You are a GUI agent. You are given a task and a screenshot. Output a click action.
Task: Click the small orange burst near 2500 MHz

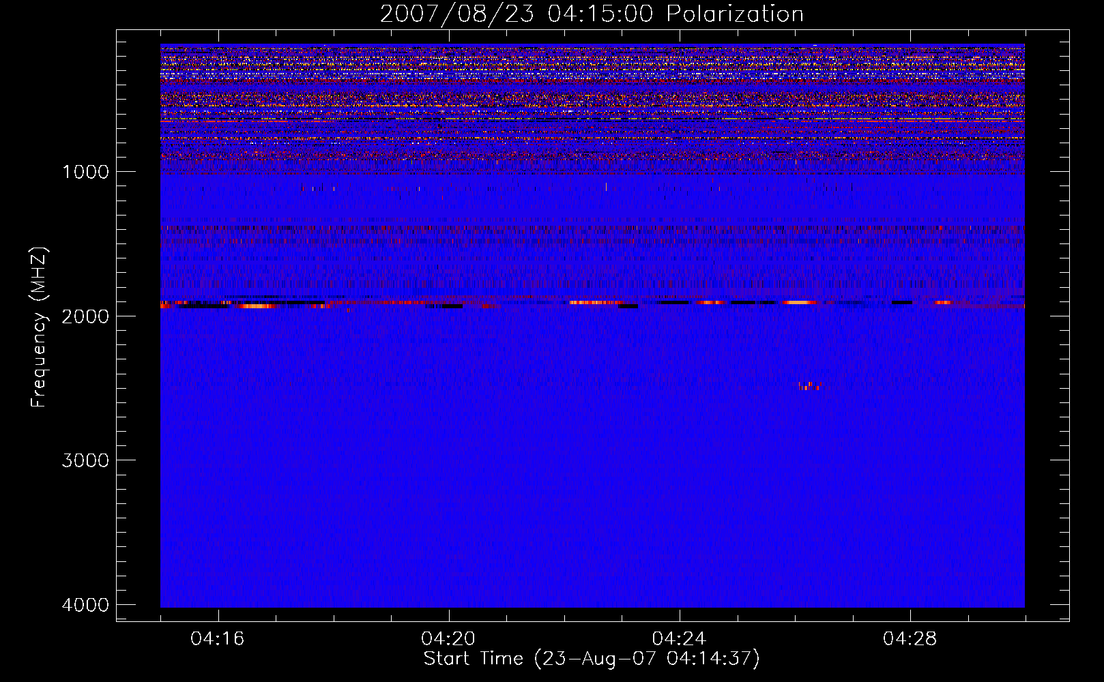(809, 386)
